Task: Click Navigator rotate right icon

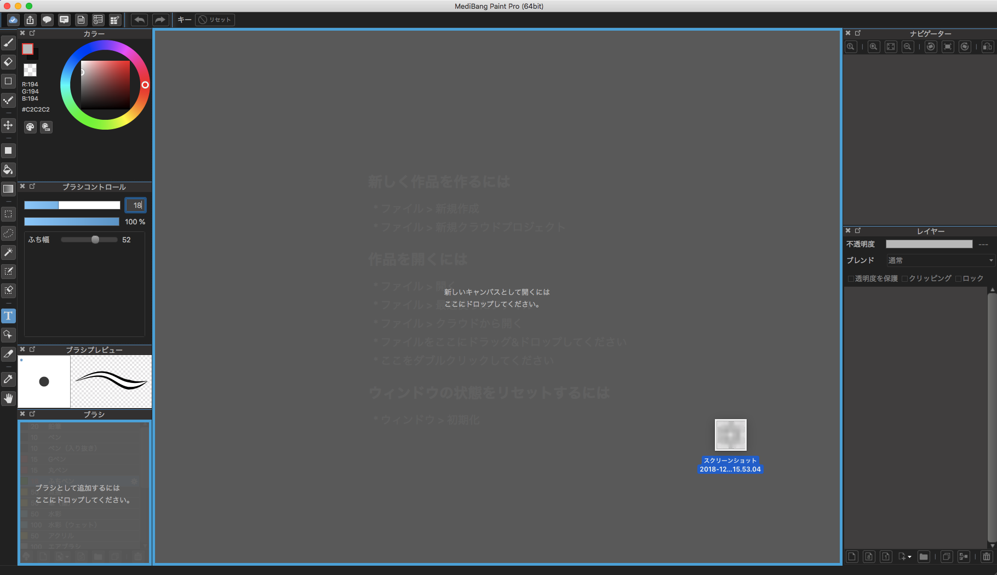Action: (965, 47)
